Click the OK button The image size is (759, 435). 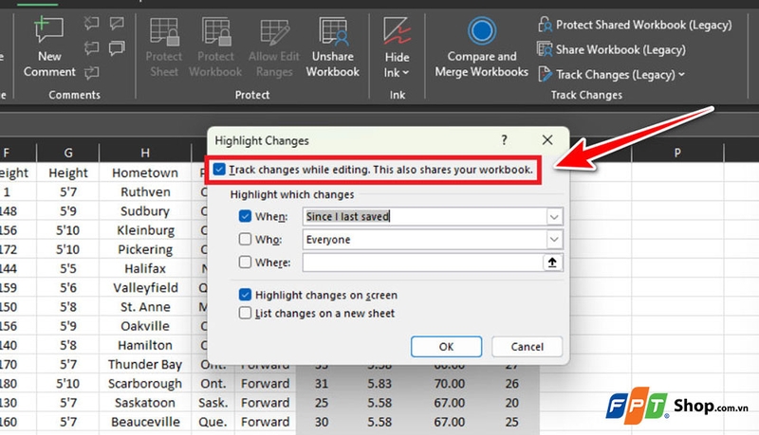[x=446, y=347]
